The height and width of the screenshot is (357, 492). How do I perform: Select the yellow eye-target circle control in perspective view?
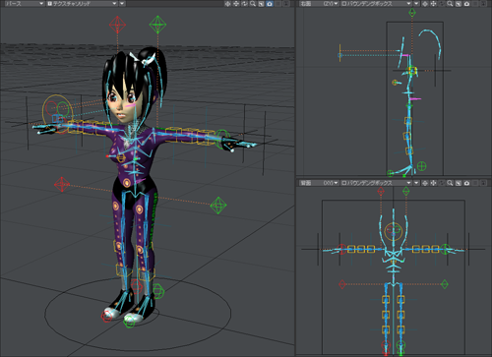click(58, 109)
